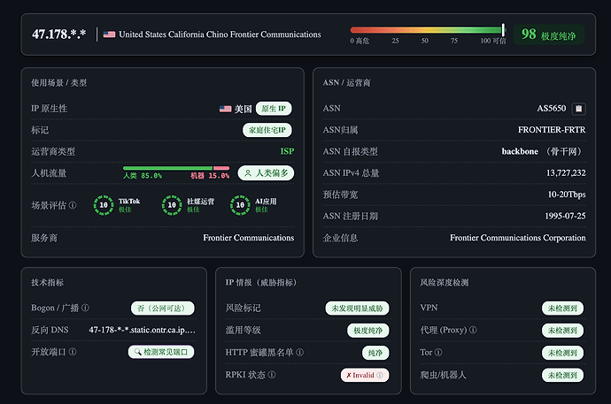611x404 pixels.
Task: Copy the ASN AS5650 with clipboard icon
Action: [578, 109]
